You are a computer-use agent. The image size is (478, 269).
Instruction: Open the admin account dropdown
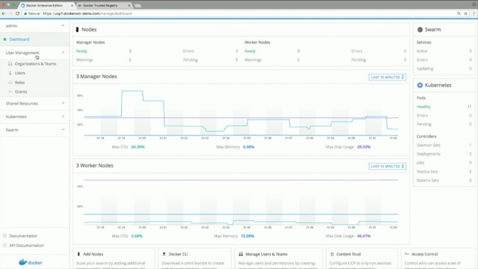pos(35,26)
